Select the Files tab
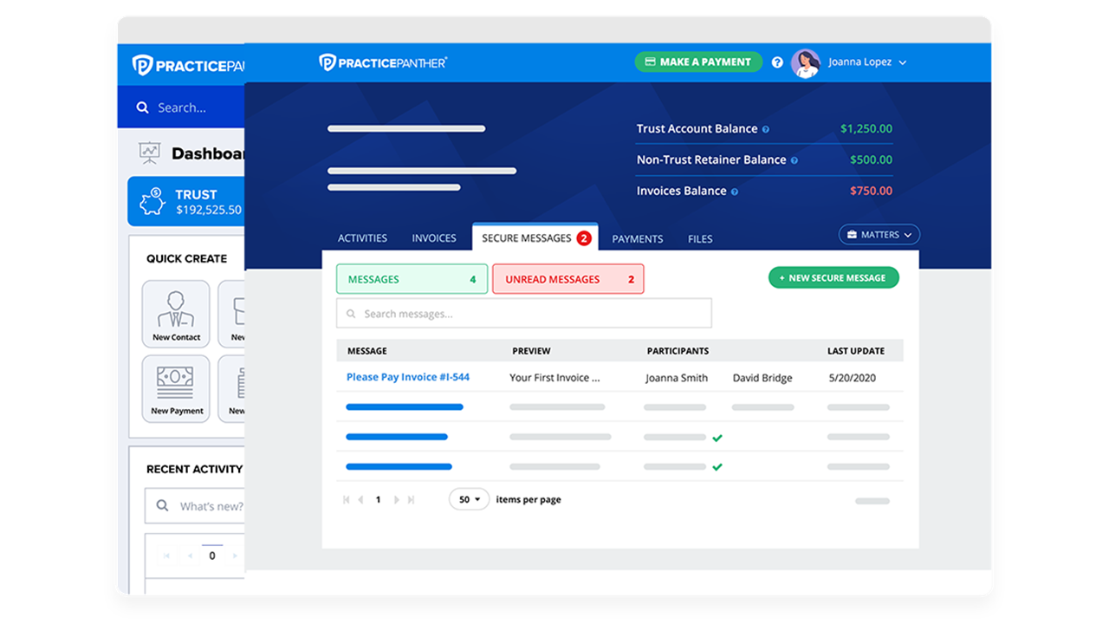Screen dimensions: 1109x624 pyautogui.click(x=700, y=239)
